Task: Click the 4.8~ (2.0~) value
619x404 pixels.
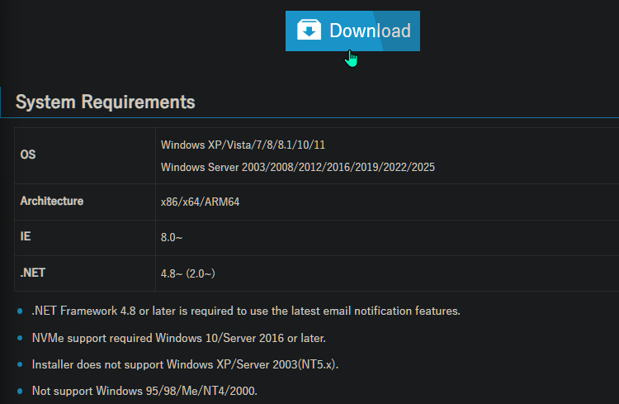Action: (x=188, y=273)
